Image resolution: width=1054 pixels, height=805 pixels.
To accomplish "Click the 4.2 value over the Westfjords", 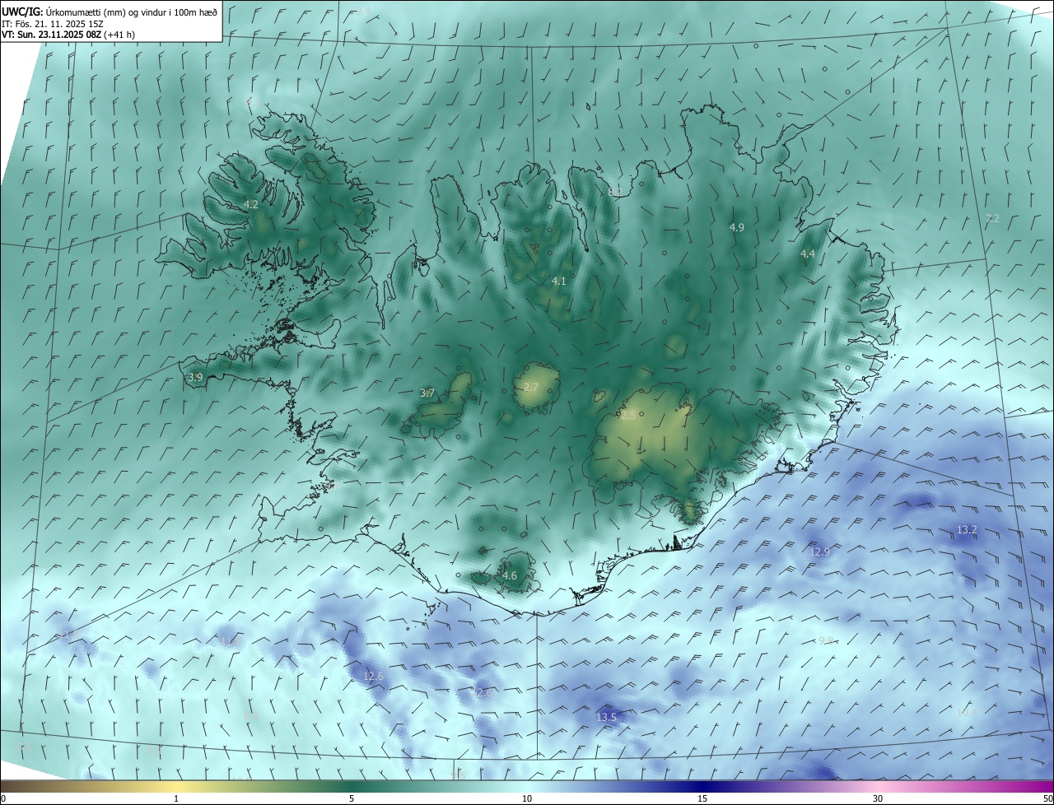I will tap(251, 204).
